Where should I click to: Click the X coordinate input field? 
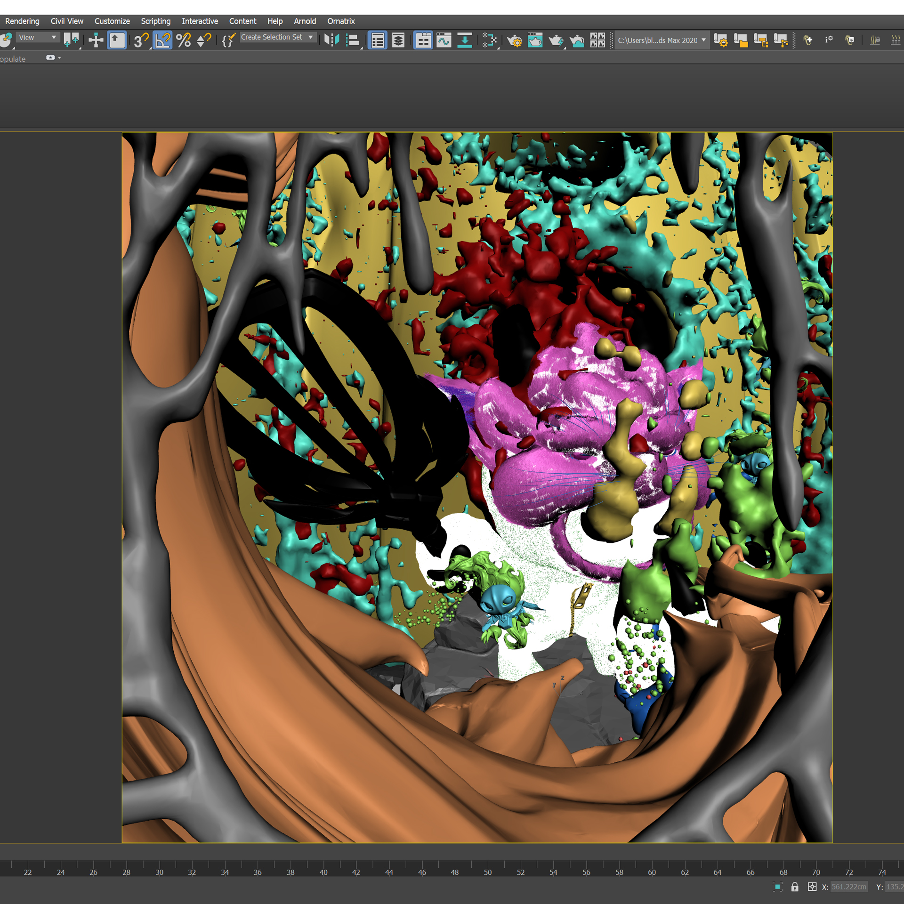848,887
